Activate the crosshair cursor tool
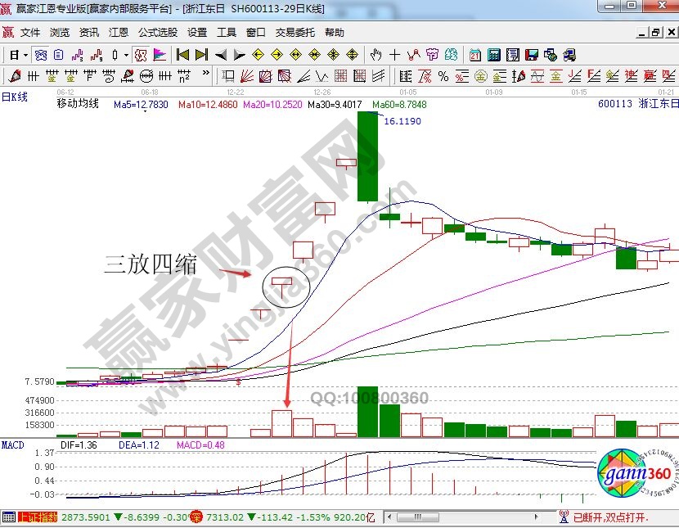679x528 pixels. coord(395,55)
